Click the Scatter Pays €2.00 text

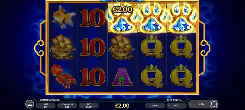coord(50,100)
